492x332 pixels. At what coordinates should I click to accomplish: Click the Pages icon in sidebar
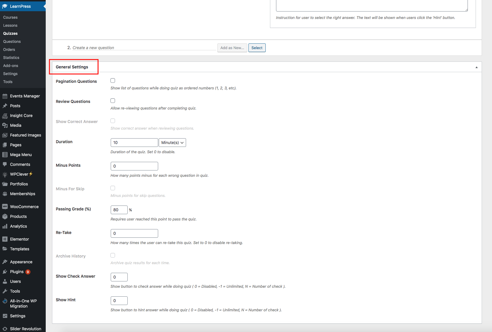[x=5, y=145]
